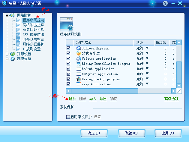Open status dropdown for Outlook Express

tap(147, 48)
